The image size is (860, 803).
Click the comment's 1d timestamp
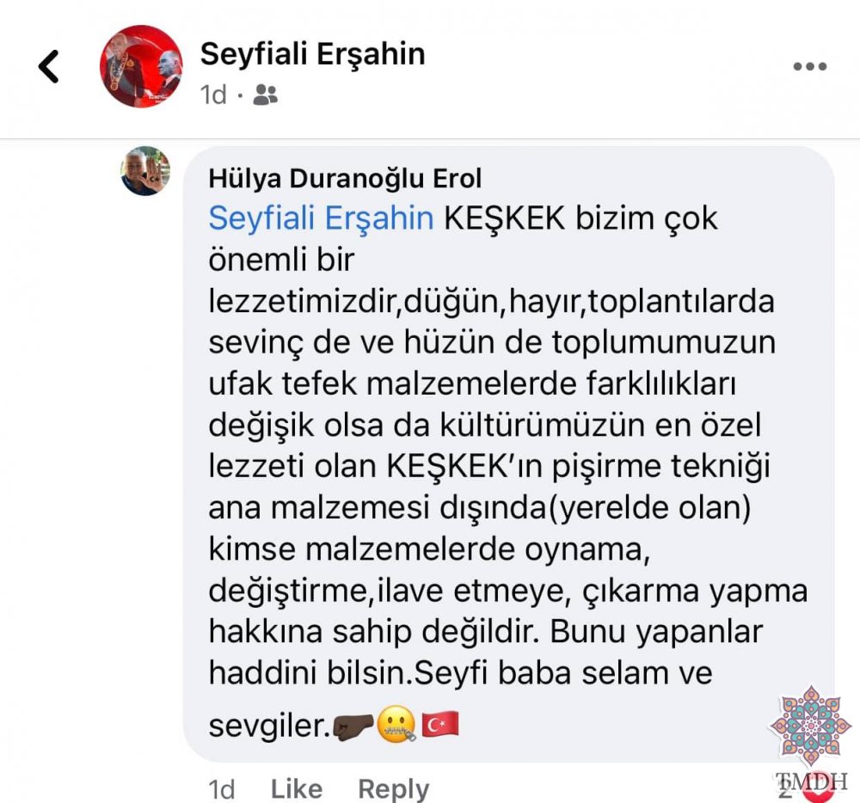point(222,789)
